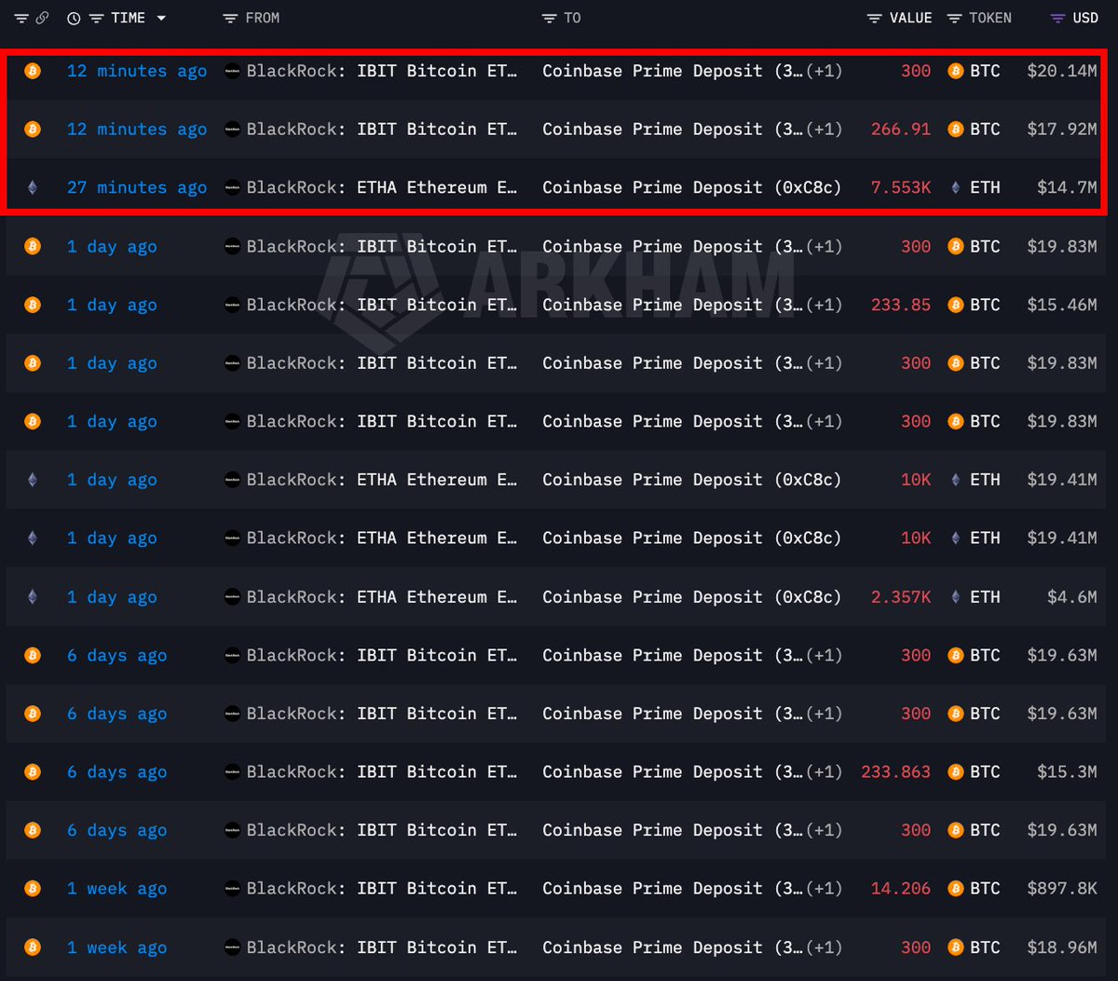1118x981 pixels.
Task: Open the '1 week ago' link in $18.96M row
Action: [116, 947]
